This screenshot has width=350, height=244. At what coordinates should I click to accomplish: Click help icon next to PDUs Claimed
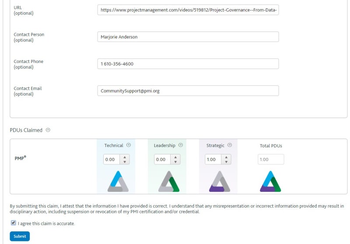pyautogui.click(x=48, y=130)
